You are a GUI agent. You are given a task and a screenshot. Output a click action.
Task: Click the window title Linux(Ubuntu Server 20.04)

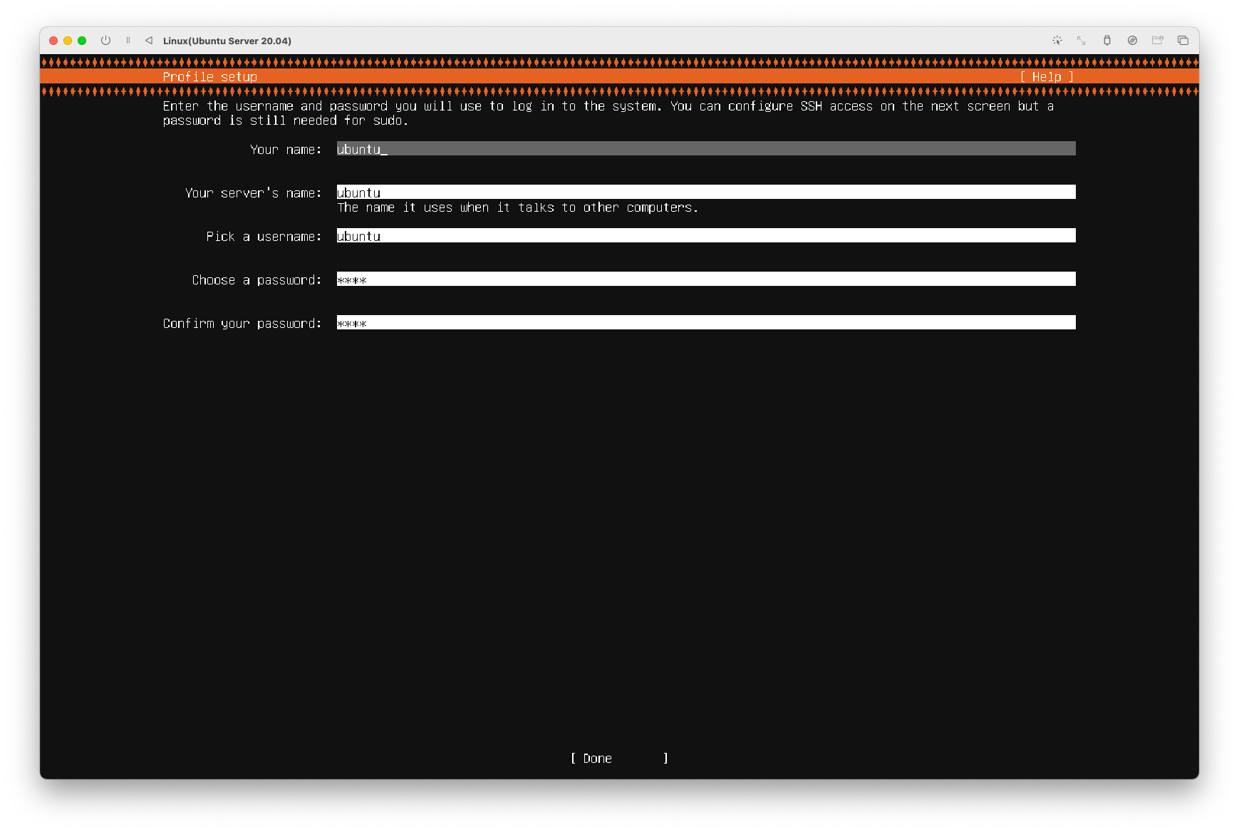coord(227,41)
